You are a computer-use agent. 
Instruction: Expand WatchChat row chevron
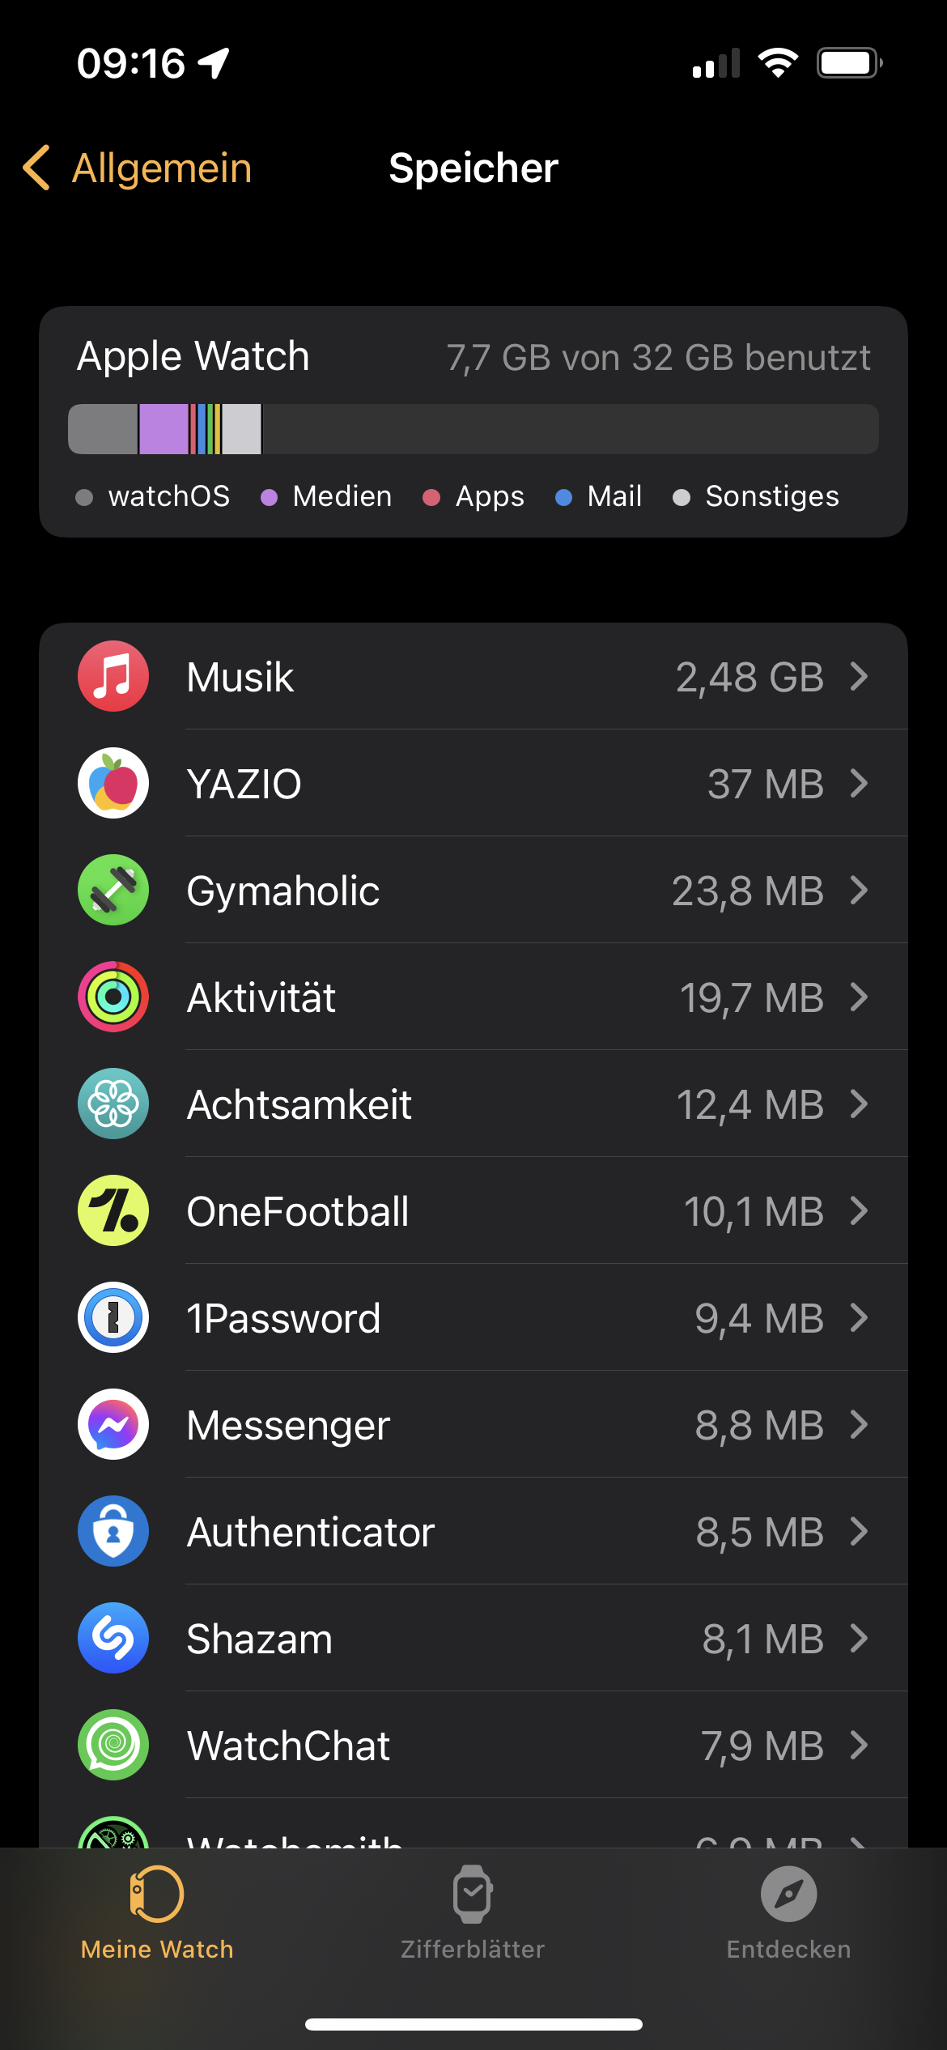859,1745
